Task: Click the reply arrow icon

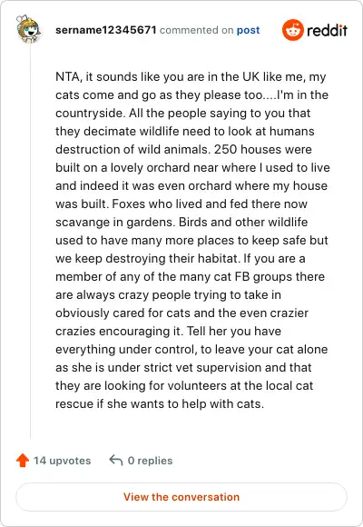Action: pos(116,460)
